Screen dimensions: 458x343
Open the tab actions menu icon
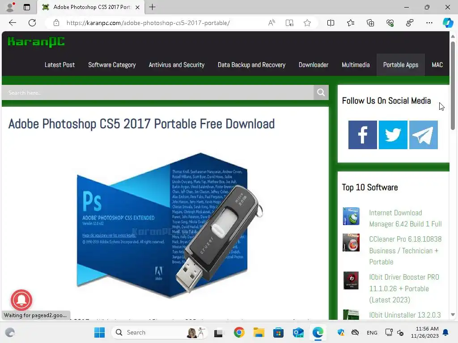point(26,7)
